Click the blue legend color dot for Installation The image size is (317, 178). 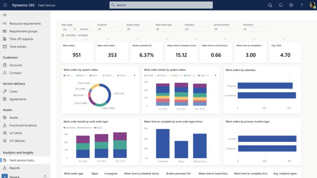pos(64,127)
